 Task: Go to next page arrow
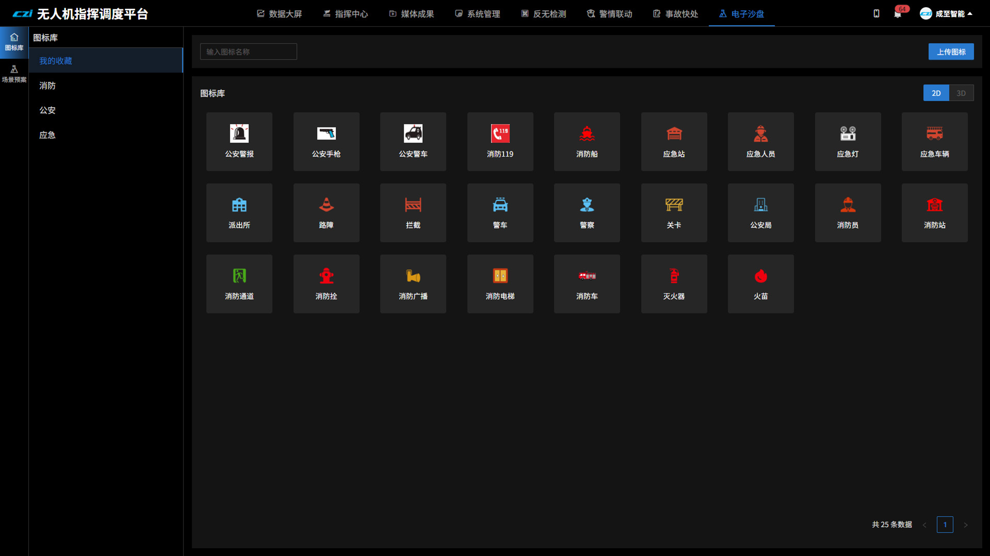click(x=966, y=525)
